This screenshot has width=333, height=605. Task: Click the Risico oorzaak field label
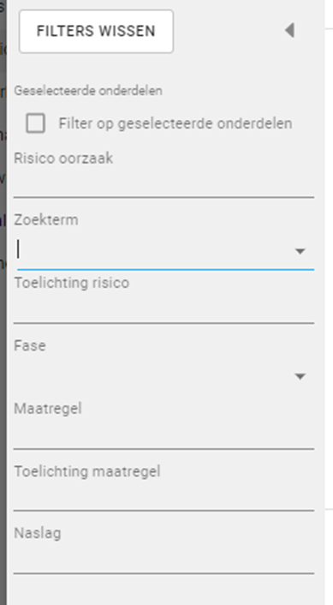point(63,159)
